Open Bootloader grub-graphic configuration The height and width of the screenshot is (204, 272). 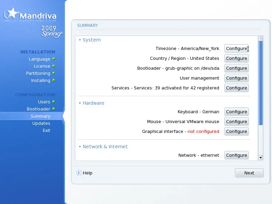(x=236, y=68)
